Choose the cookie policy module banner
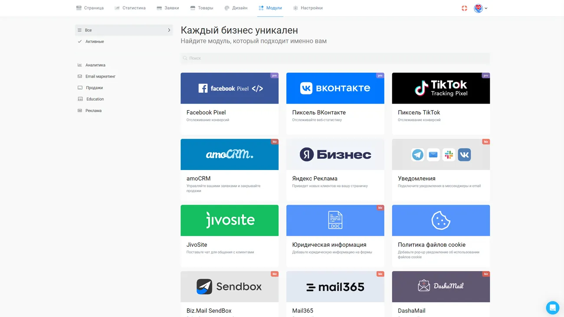564x317 pixels. (x=441, y=220)
